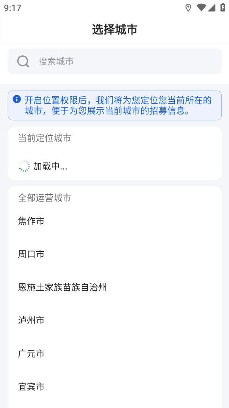Screen dimensions: 229x408
Task: Select 宜宾市 city entry
Action: 31,387
